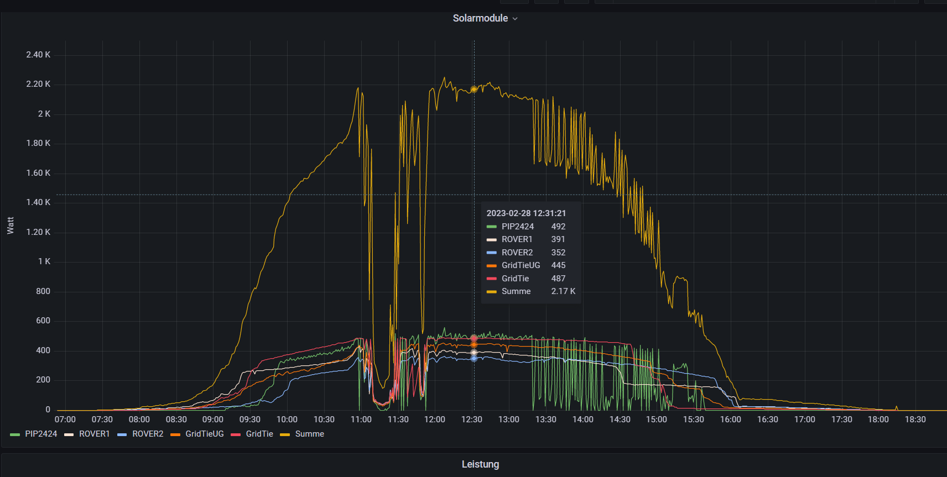Click the Summe data point at 12:31
This screenshot has height=477, width=947.
point(474,89)
